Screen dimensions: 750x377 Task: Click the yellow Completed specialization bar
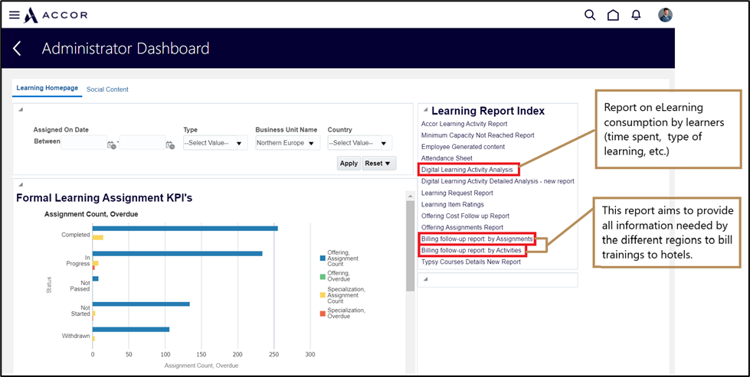click(97, 237)
